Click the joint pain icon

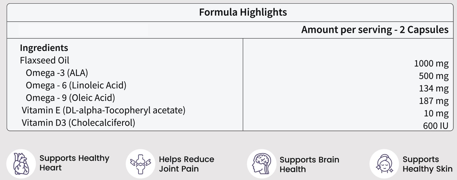(141, 164)
